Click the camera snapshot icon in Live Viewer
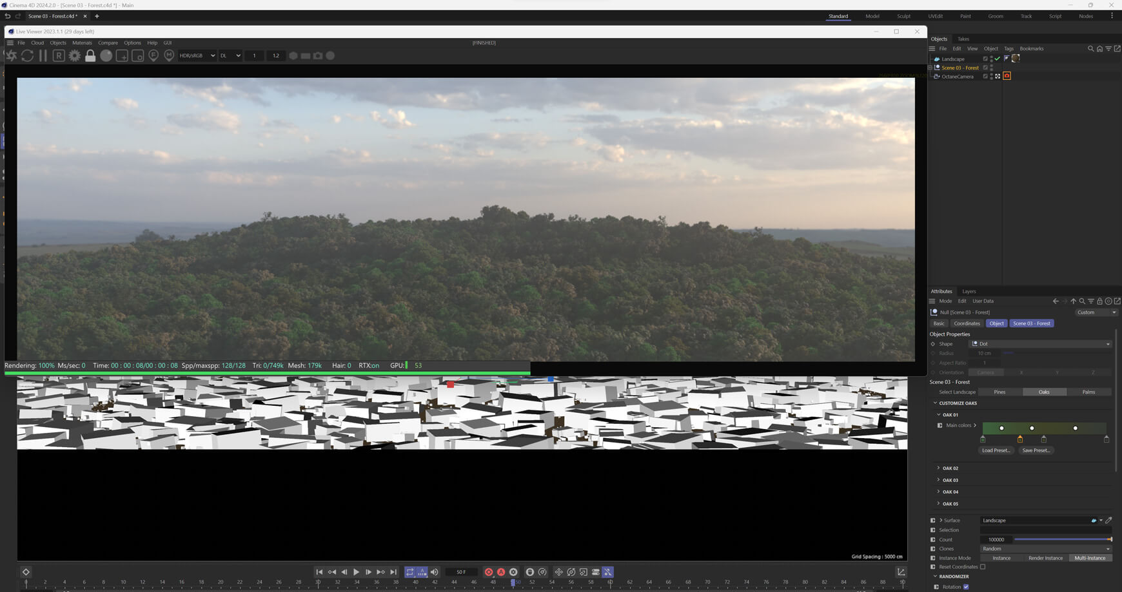Screen dimensions: 1122x592 point(318,56)
